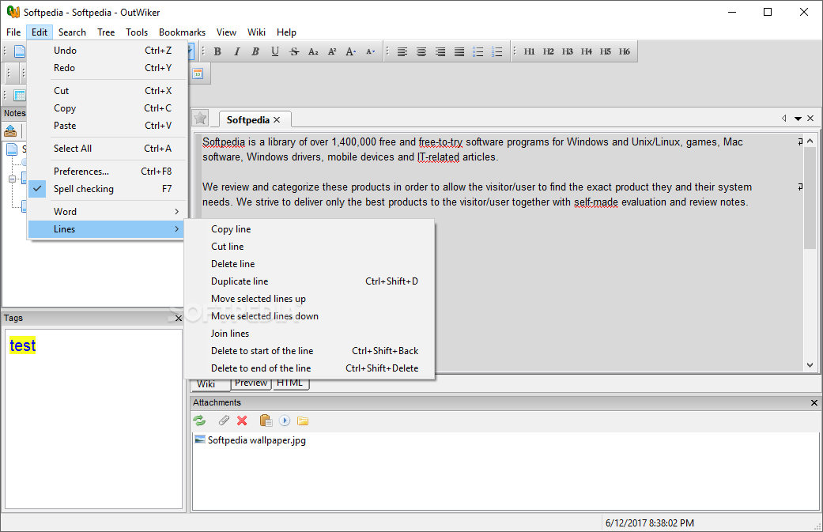
Task: Choose Cut from the Edit menu
Action: pos(107,91)
